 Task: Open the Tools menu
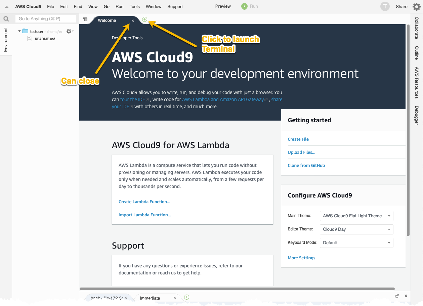(135, 6)
